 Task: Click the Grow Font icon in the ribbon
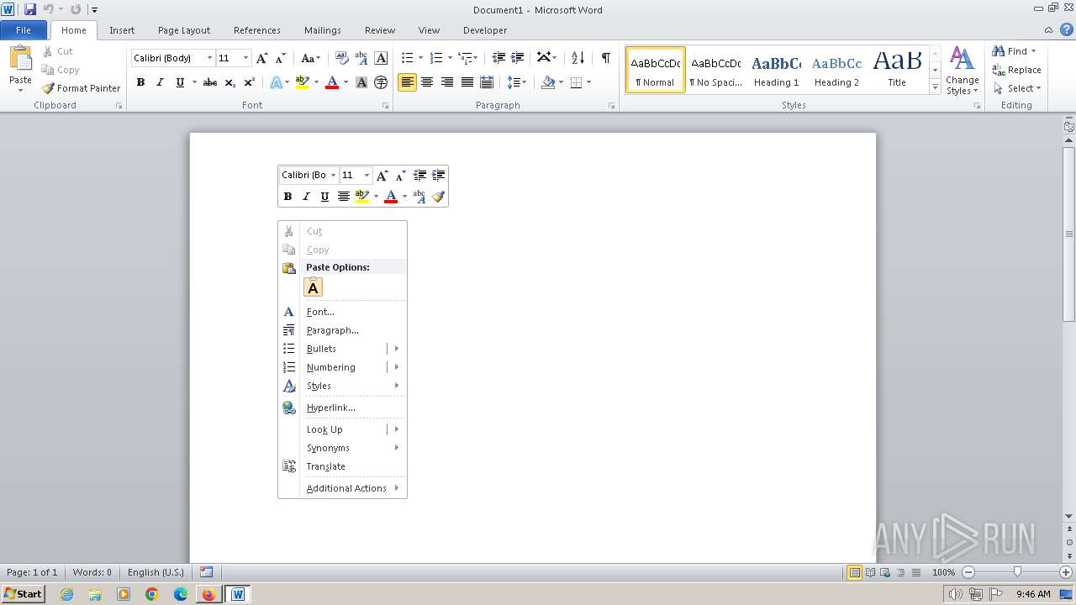(262, 58)
